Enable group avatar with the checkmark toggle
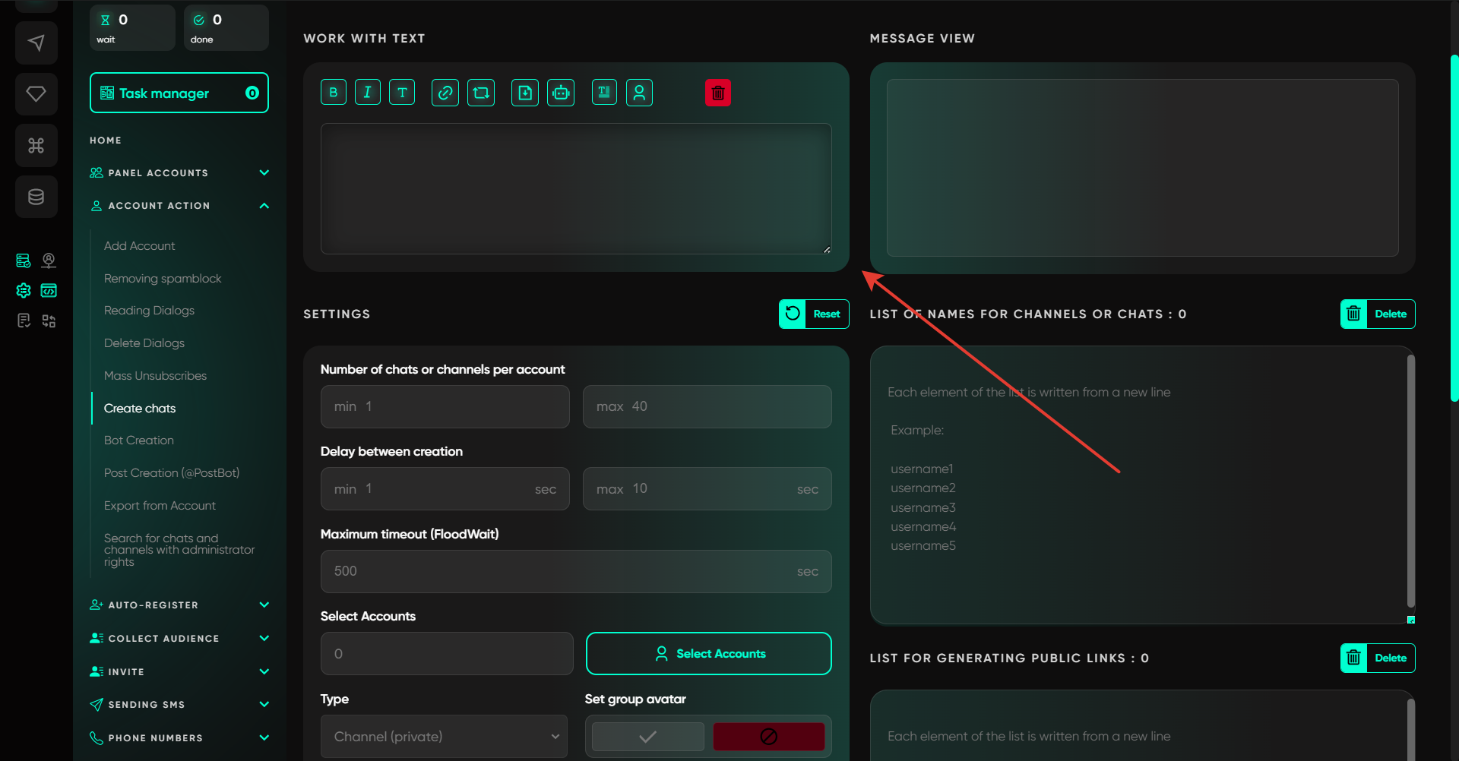This screenshot has height=761, width=1459. pos(647,736)
